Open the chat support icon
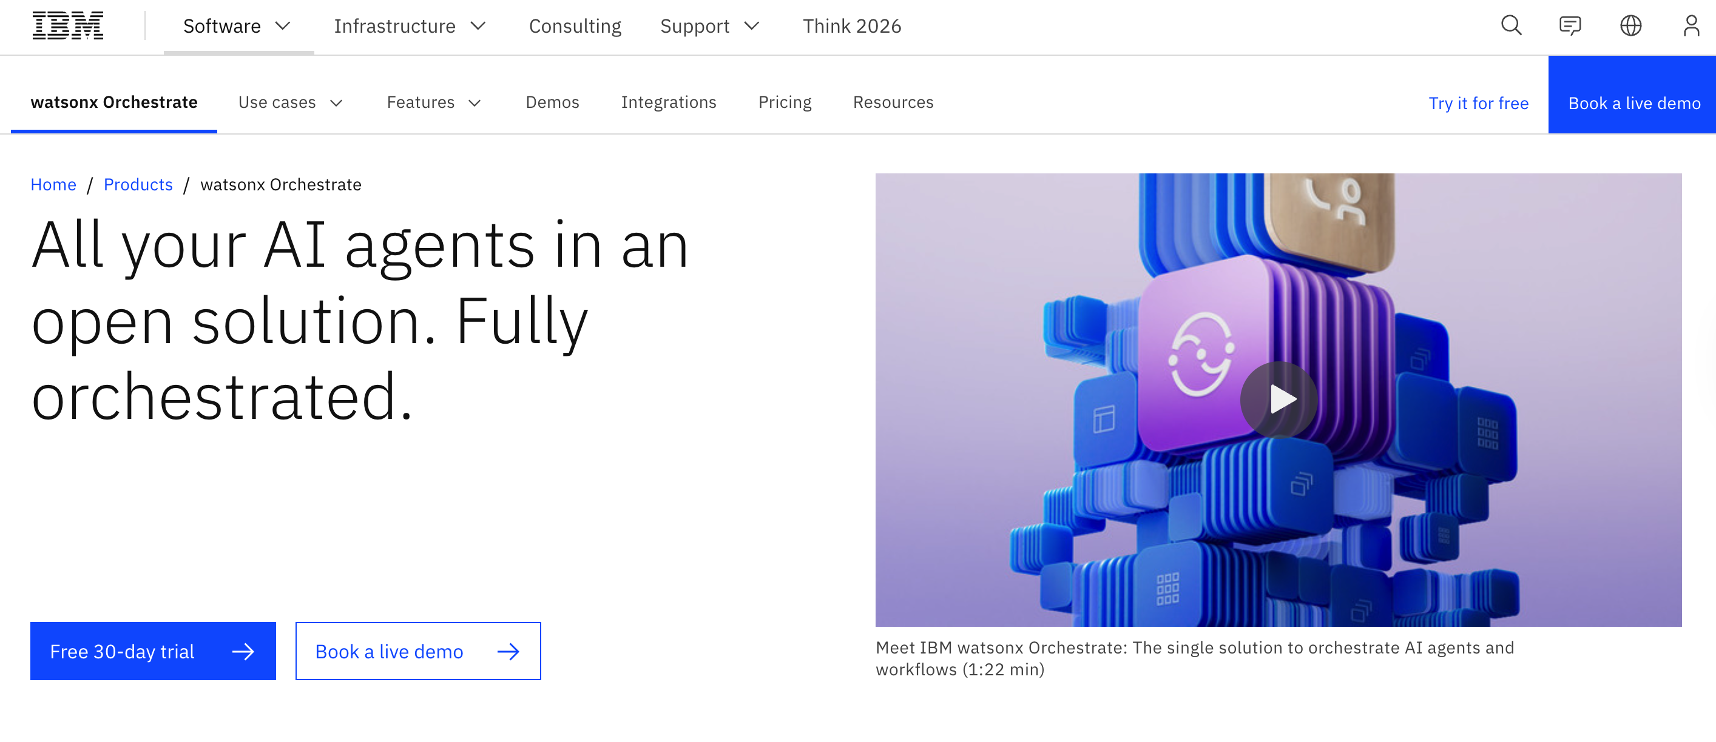This screenshot has width=1716, height=742. (1570, 26)
